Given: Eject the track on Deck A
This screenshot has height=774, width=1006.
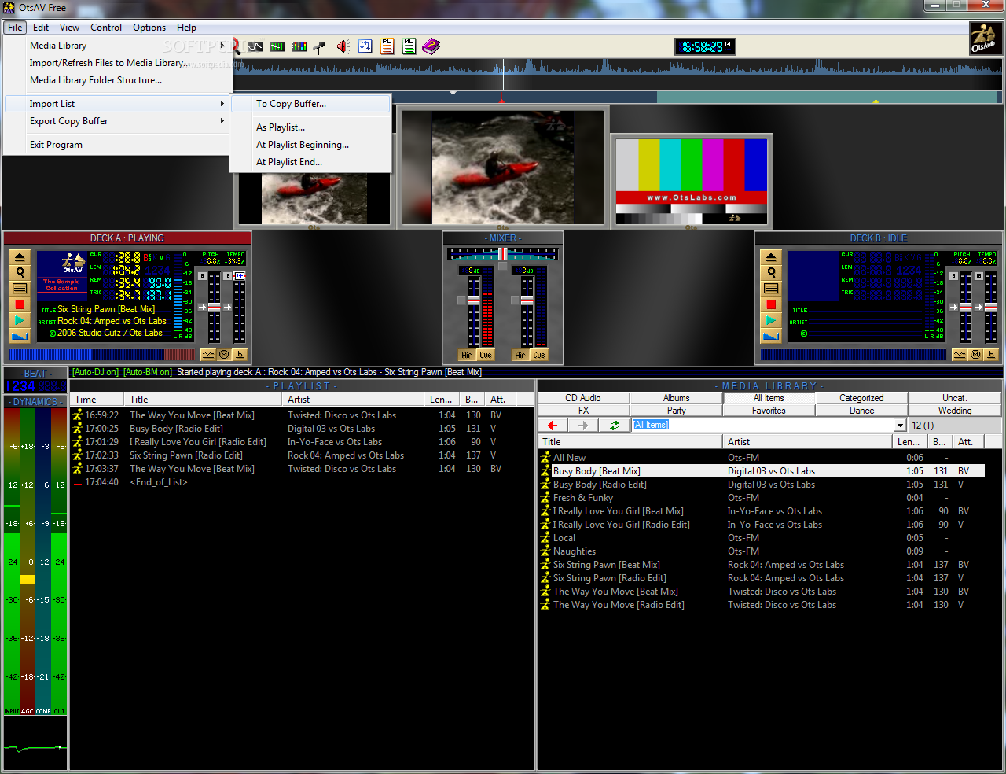Looking at the screenshot, I should pyautogui.click(x=20, y=257).
